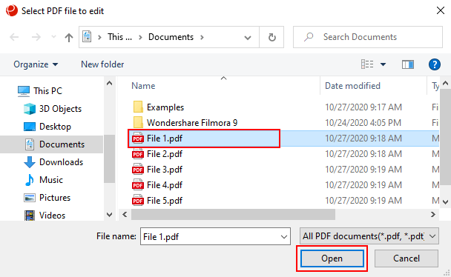This screenshot has height=277, width=451.
Task: Open the Examples folder
Action: (165, 107)
